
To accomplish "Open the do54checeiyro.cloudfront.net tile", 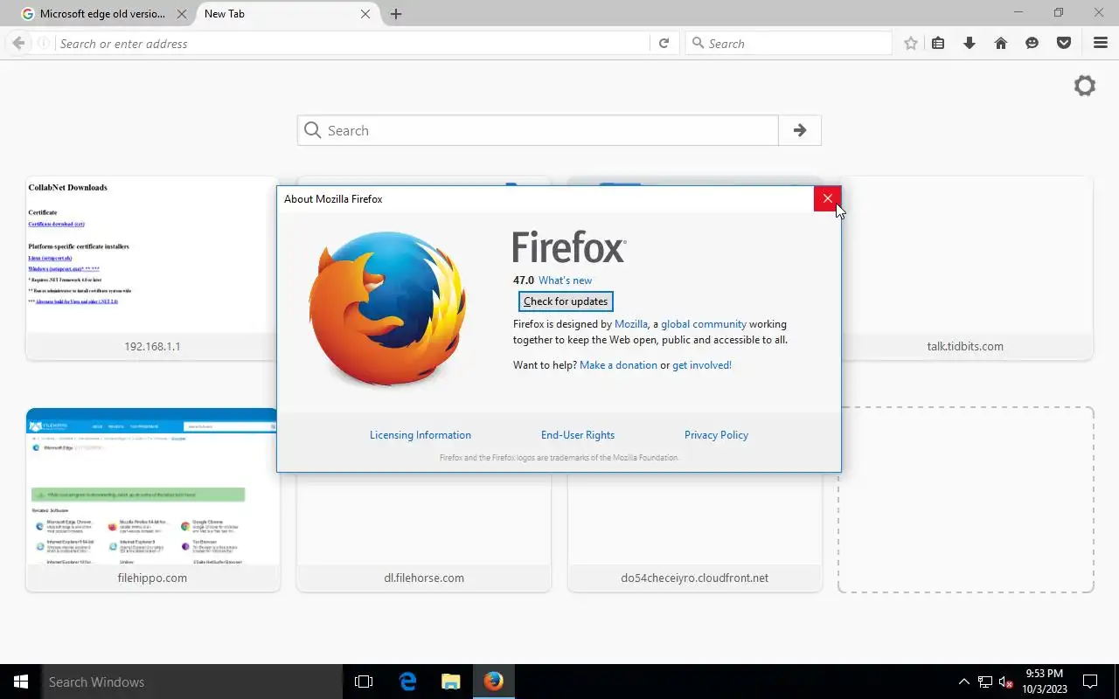I will point(695,533).
